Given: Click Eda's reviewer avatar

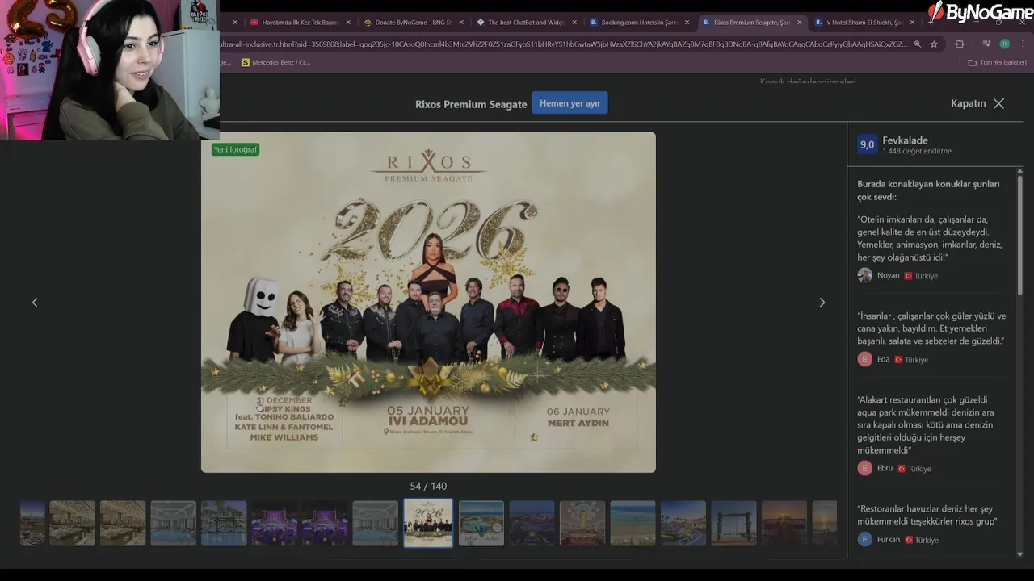Looking at the screenshot, I should pyautogui.click(x=864, y=359).
